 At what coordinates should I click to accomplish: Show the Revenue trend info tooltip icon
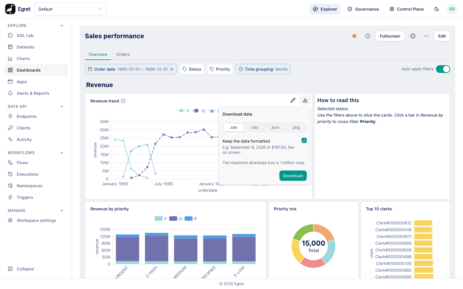tap(123, 101)
